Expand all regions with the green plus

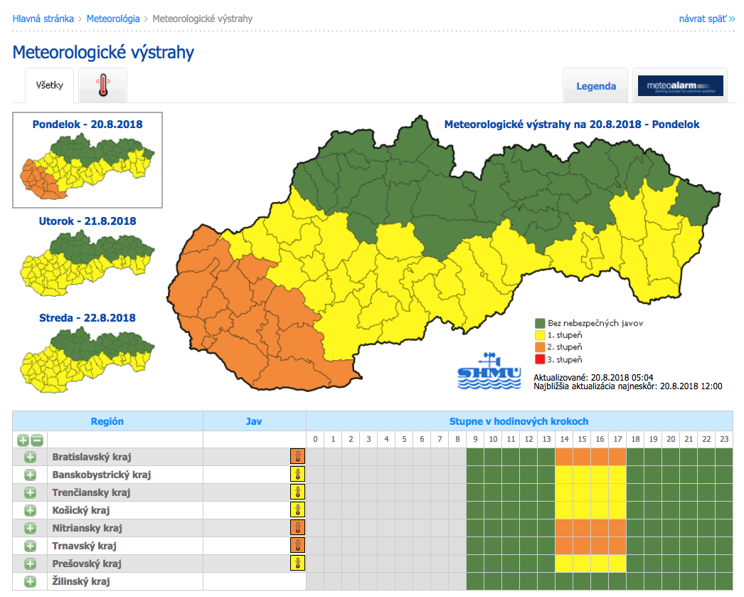click(23, 440)
